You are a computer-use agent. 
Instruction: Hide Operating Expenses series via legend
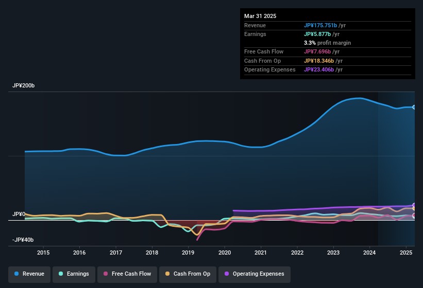[x=254, y=274]
